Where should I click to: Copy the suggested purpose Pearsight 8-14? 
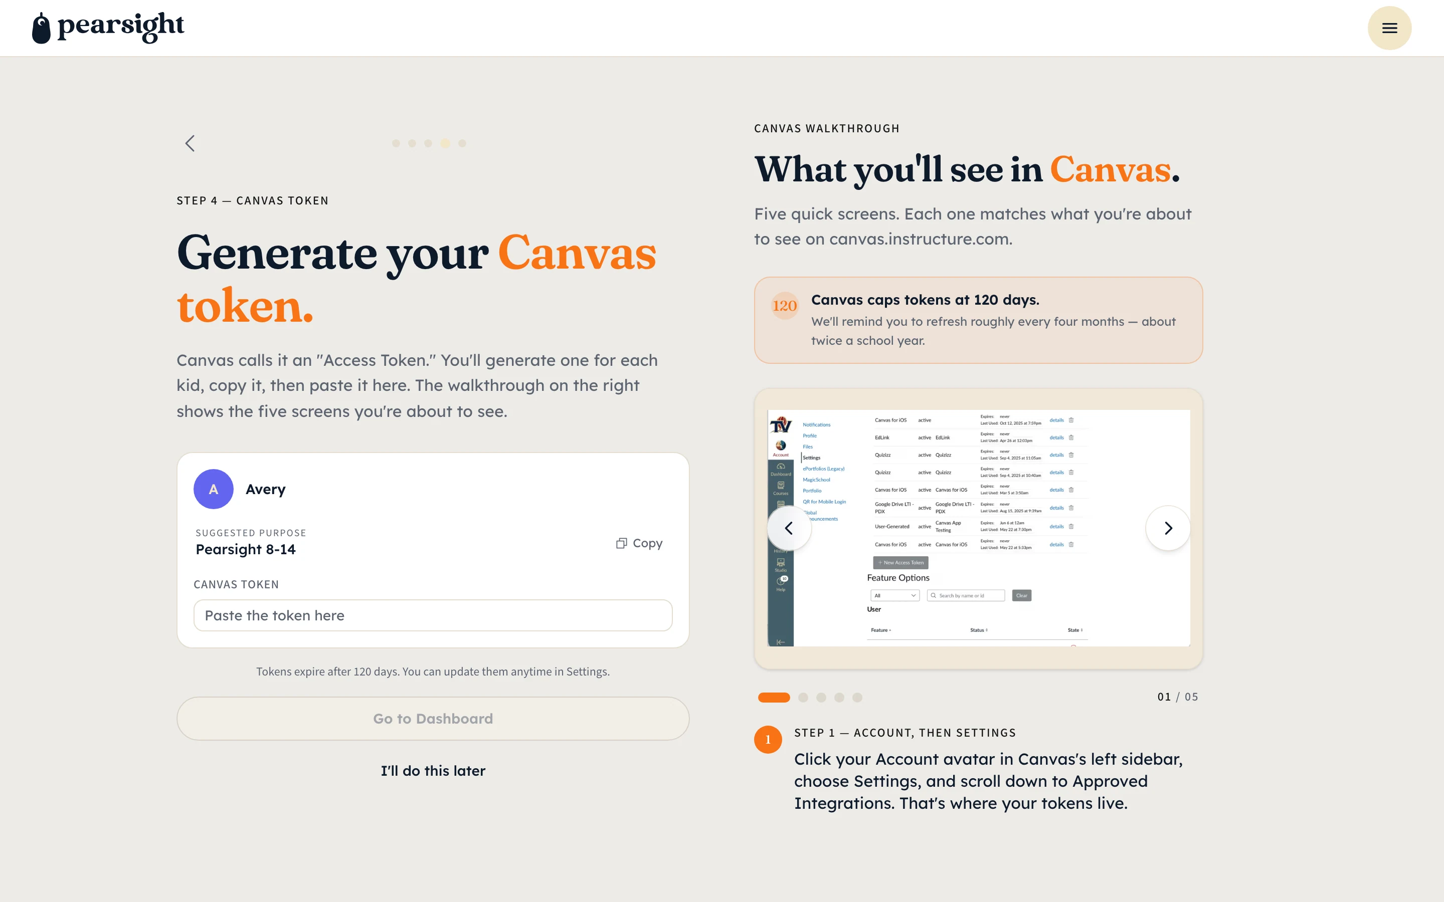(639, 543)
